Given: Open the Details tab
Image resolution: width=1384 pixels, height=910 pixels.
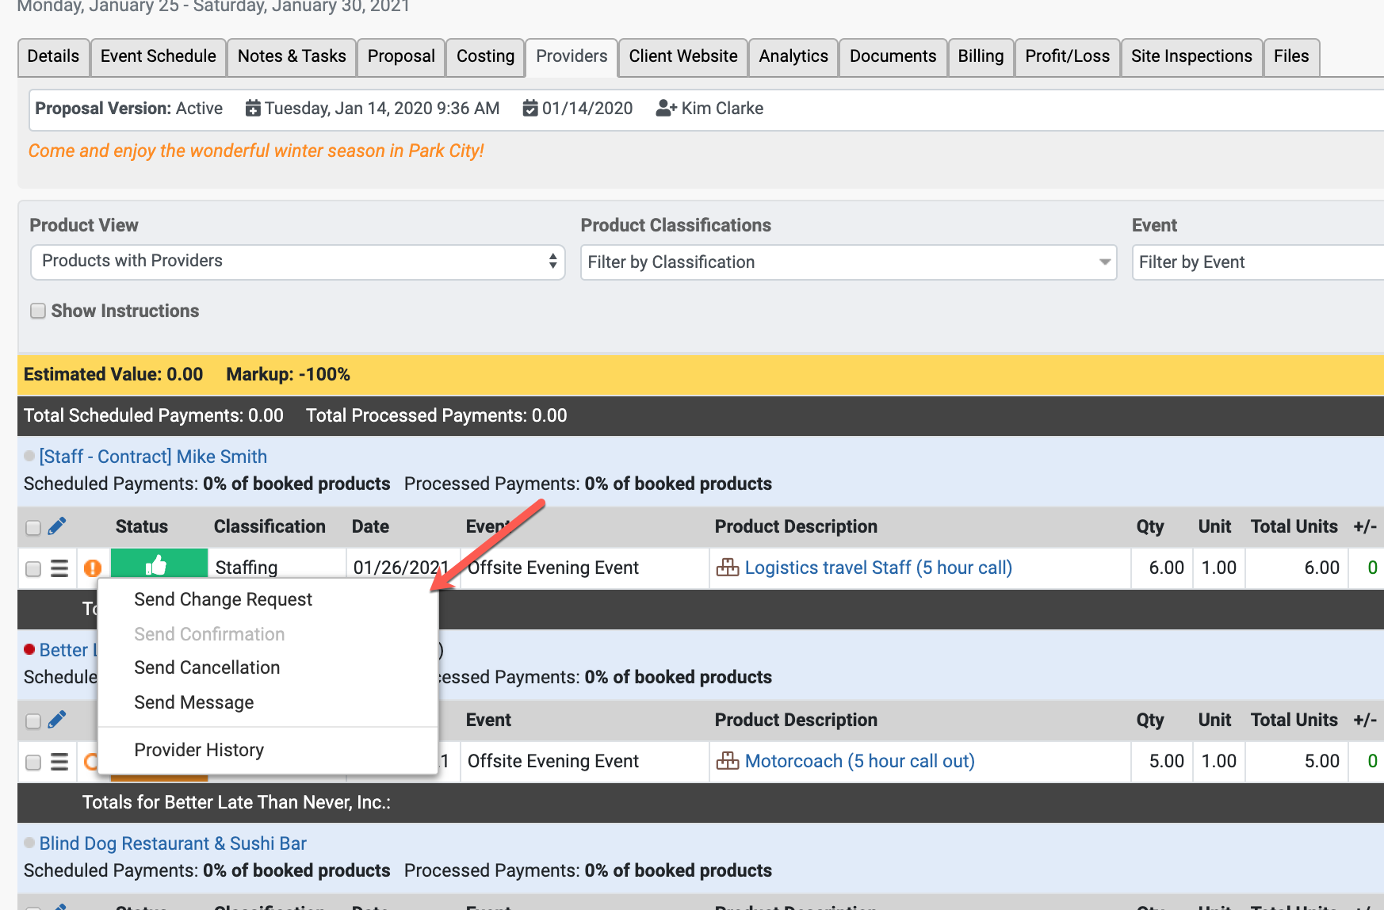Looking at the screenshot, I should (x=53, y=56).
